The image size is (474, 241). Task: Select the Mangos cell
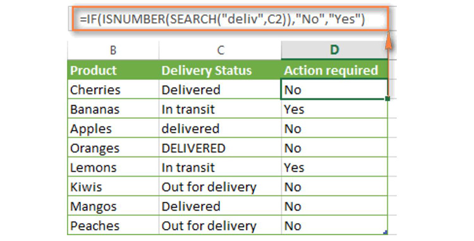[x=113, y=206]
